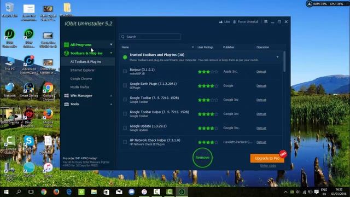Click Google Earth Plugin star rating

tap(208, 86)
